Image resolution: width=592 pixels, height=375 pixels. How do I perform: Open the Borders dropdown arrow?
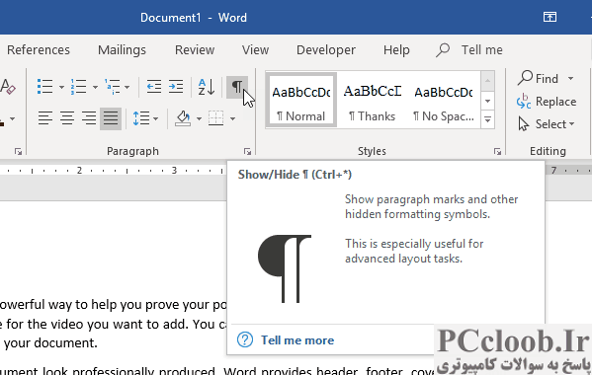[x=232, y=118]
